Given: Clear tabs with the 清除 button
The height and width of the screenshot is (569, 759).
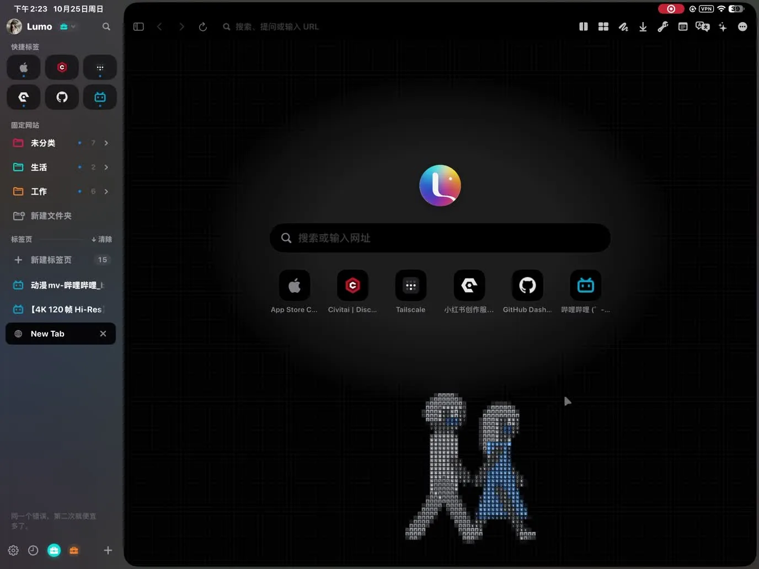Looking at the screenshot, I should coord(101,239).
